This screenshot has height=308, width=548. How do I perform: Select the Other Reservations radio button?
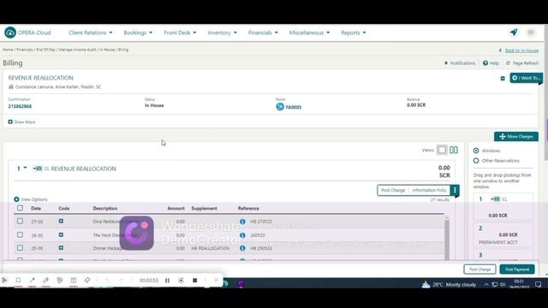click(476, 161)
